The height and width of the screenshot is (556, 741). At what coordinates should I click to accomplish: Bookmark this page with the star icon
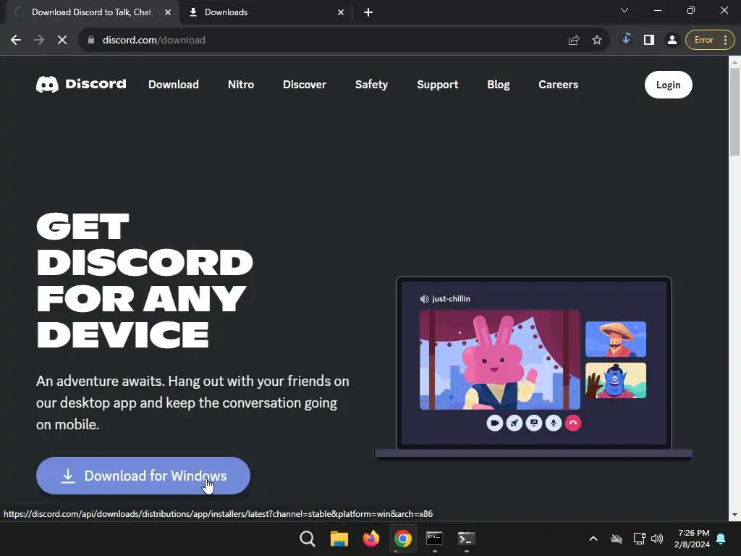coord(597,41)
